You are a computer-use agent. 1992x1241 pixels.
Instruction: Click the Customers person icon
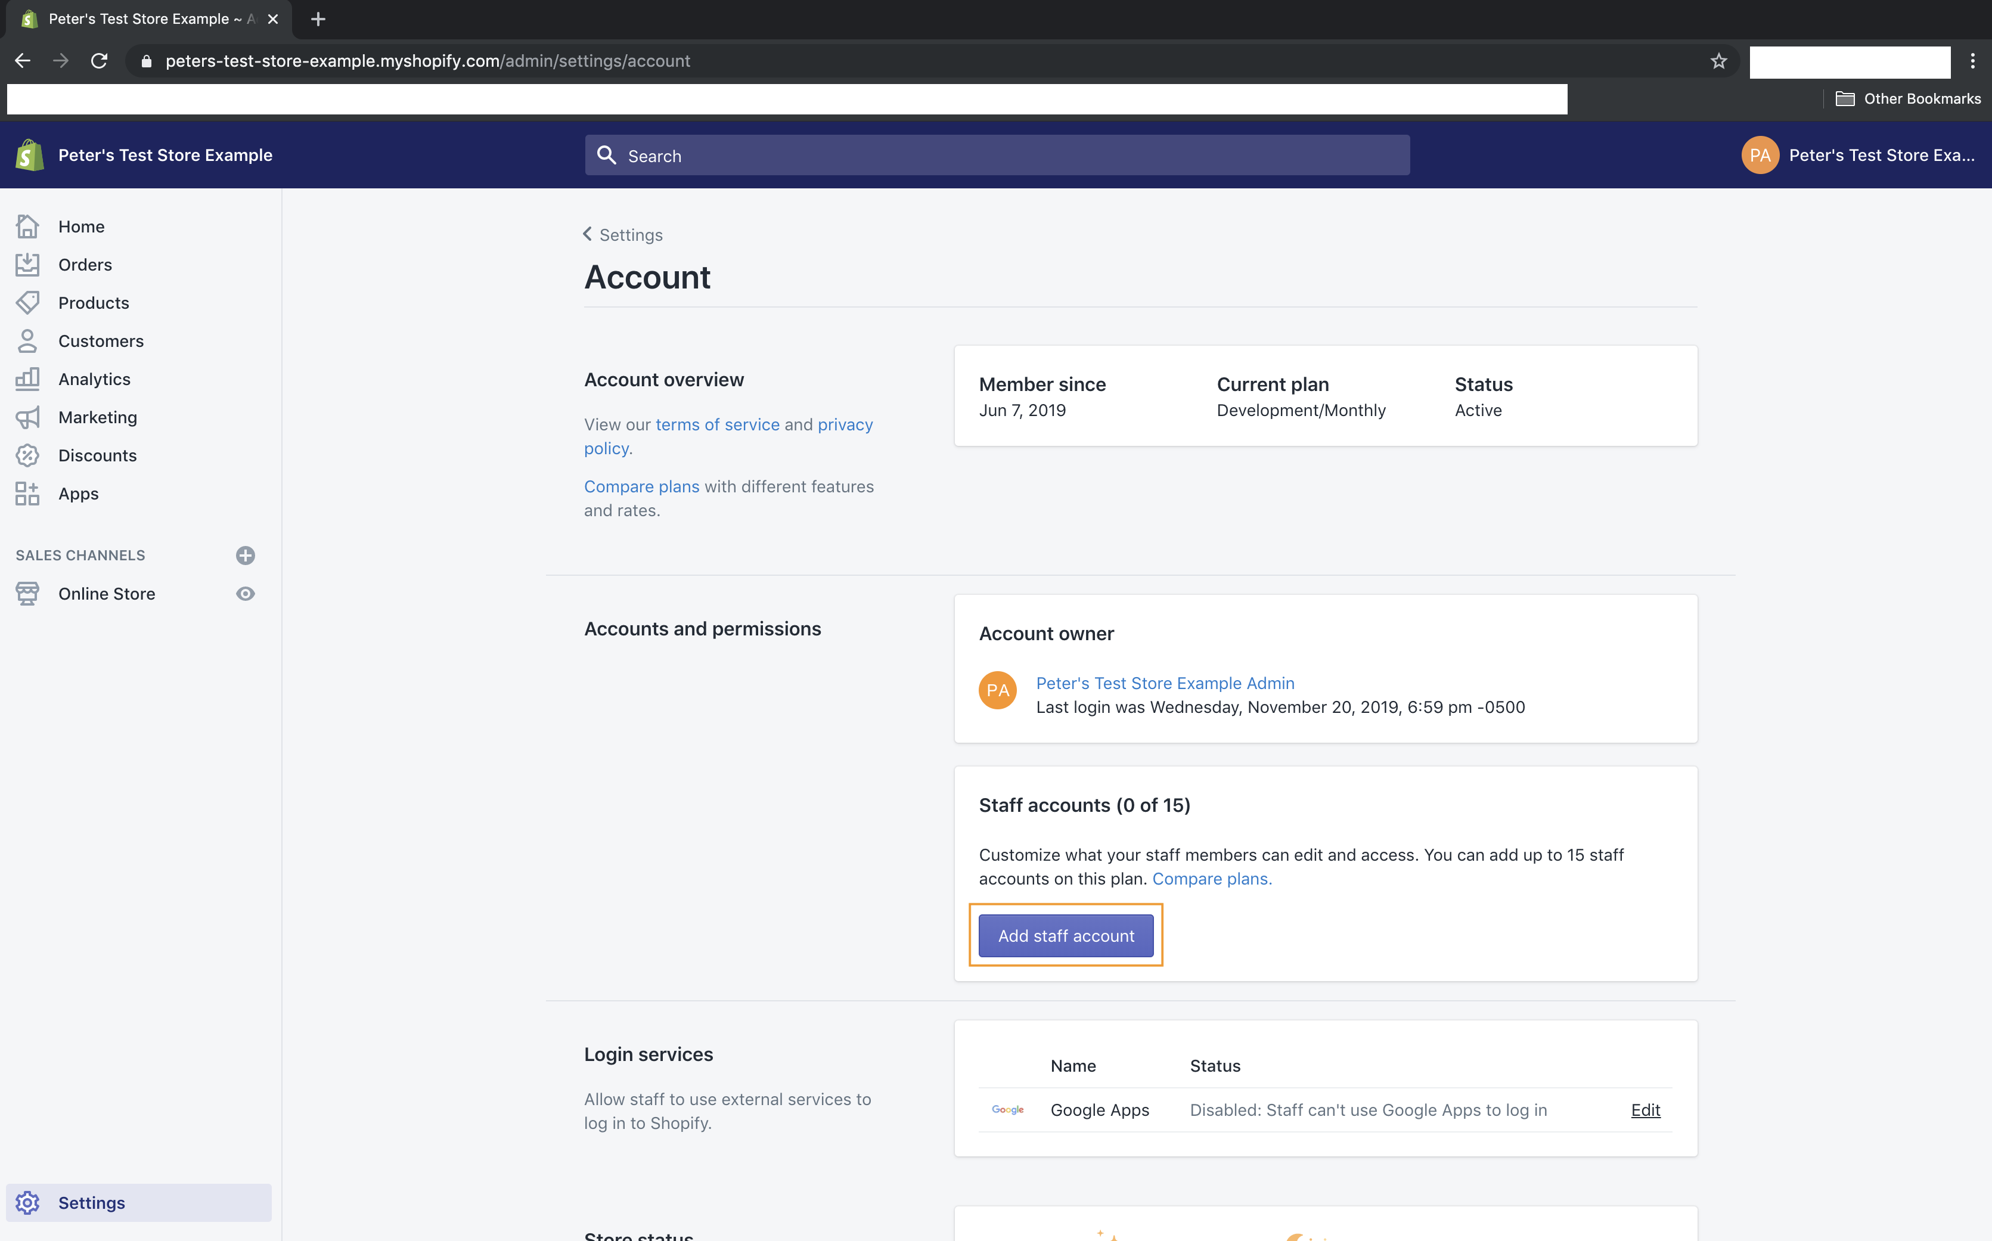27,340
